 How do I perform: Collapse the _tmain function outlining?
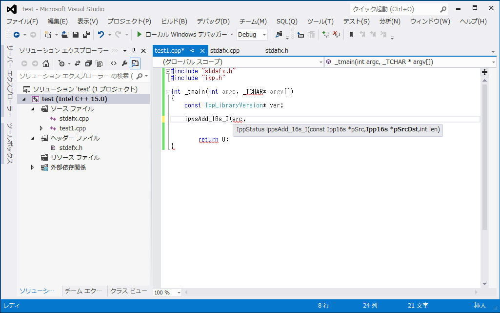coord(168,92)
